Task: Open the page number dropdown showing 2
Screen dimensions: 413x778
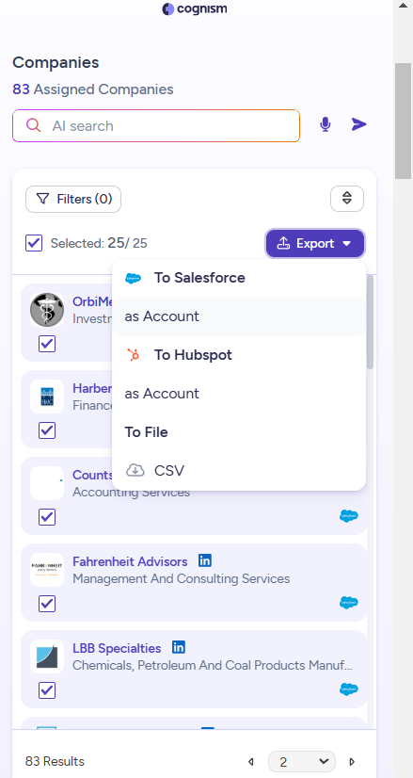Action: [x=301, y=762]
